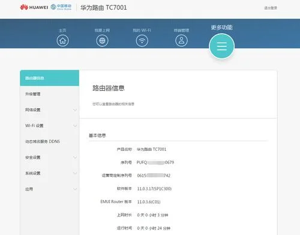
Task: Click software version 11.0.3.17(SP1C300)
Action: coord(154,189)
